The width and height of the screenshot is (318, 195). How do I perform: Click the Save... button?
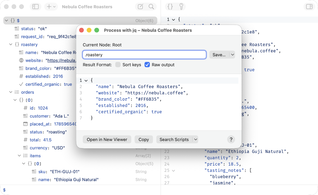[219, 55]
